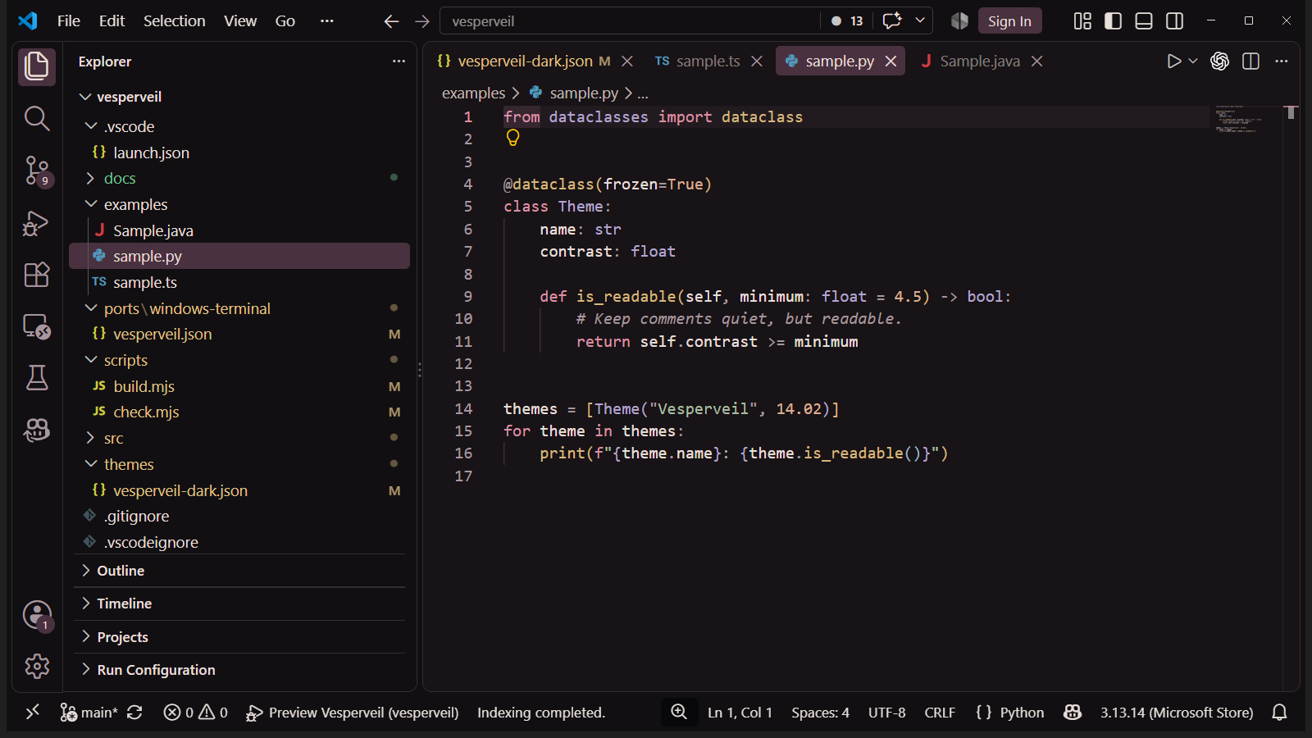Open Source Control view with 9 changes
1312x738 pixels.
coord(37,171)
